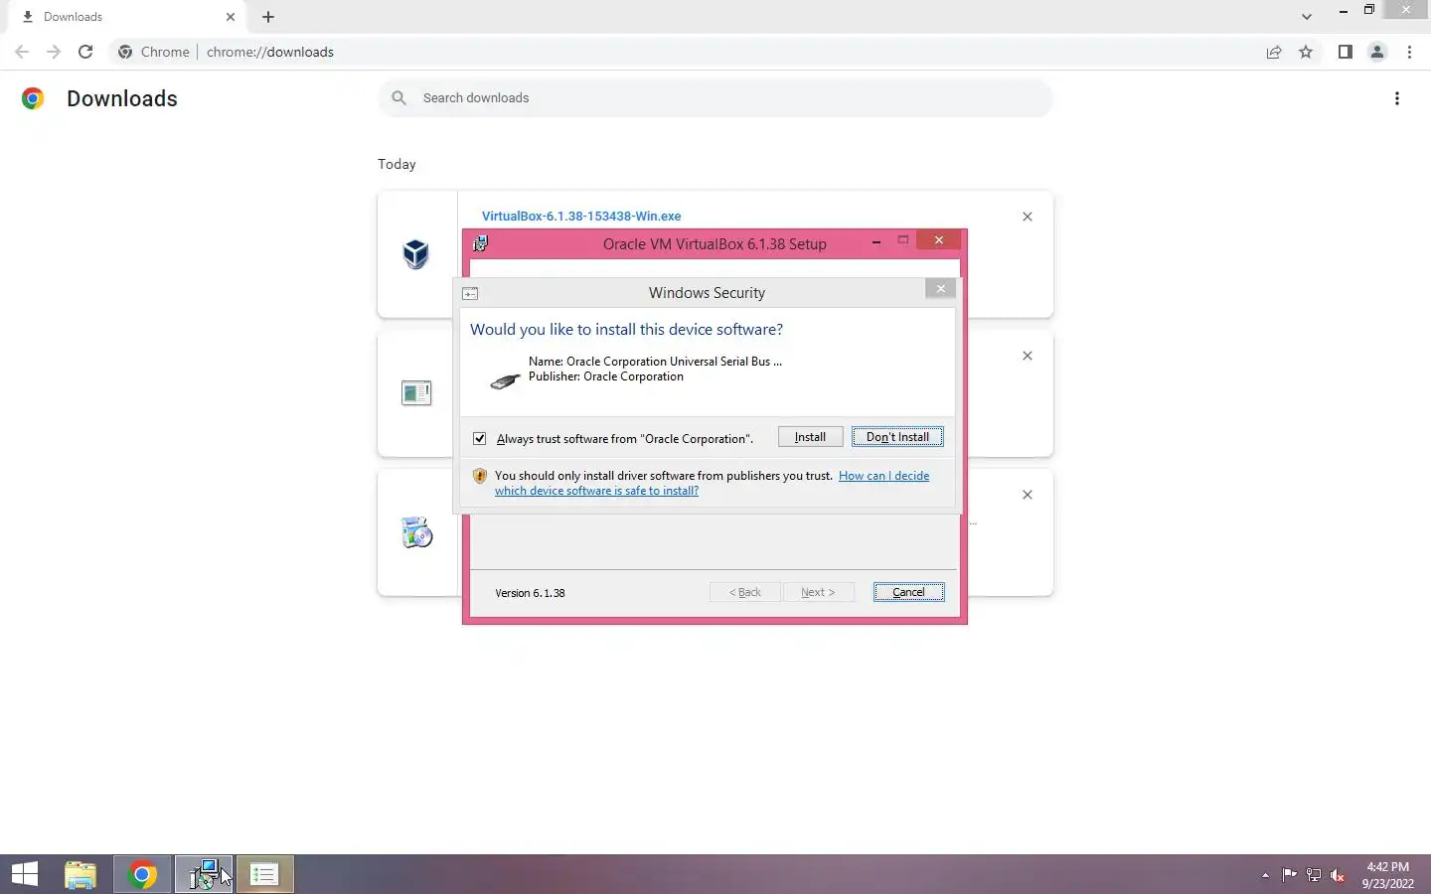Open 'How can I decide' help link

pyautogui.click(x=883, y=476)
